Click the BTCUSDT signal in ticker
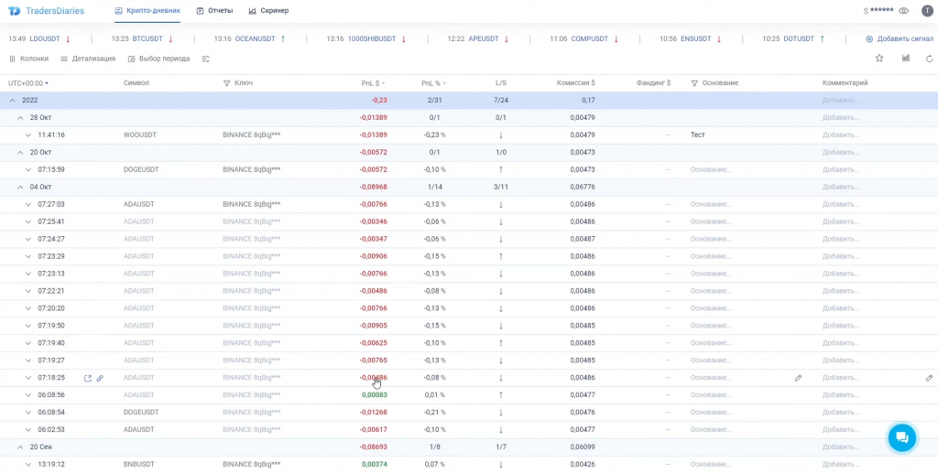Viewport: 938px width, 473px height. coord(147,39)
